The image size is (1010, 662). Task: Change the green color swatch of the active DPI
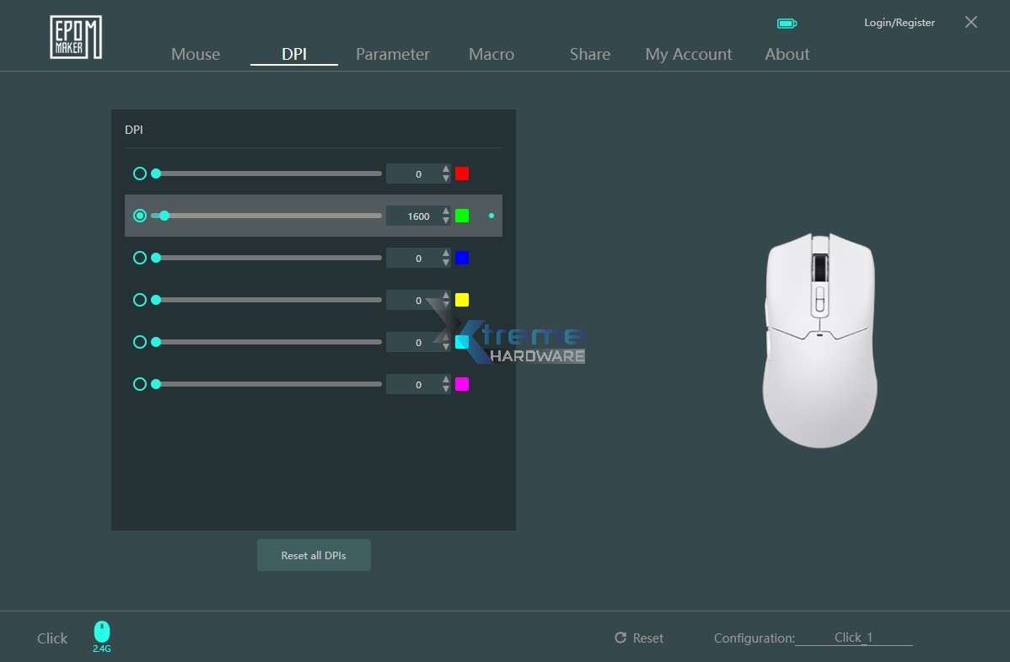[461, 216]
